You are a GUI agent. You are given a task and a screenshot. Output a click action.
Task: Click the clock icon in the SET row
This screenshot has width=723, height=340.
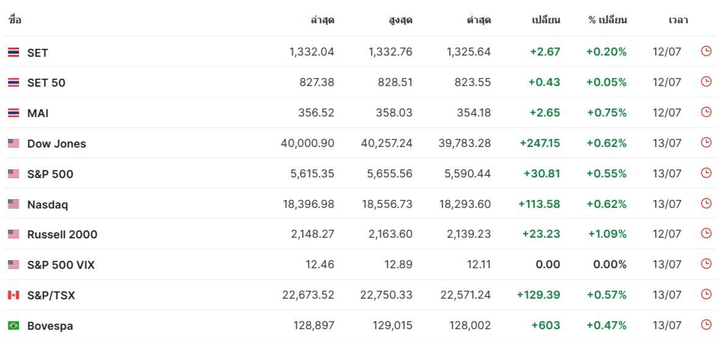706,51
